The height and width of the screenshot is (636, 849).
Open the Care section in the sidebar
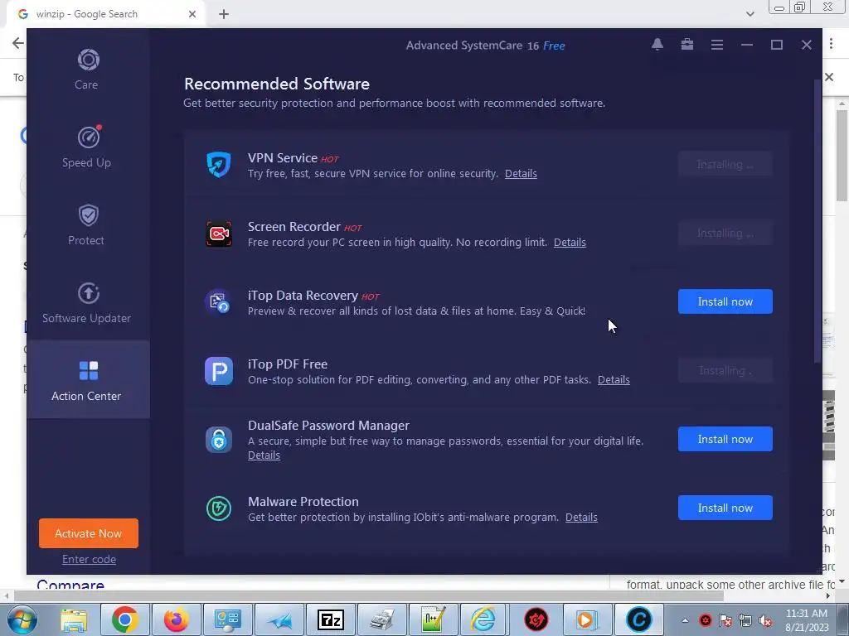(88, 69)
